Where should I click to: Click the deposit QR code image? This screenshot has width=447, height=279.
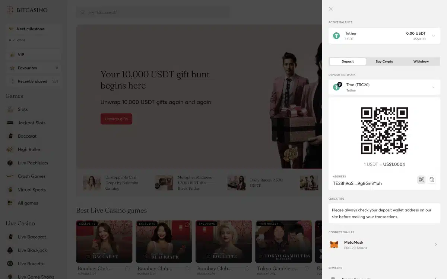(x=384, y=131)
